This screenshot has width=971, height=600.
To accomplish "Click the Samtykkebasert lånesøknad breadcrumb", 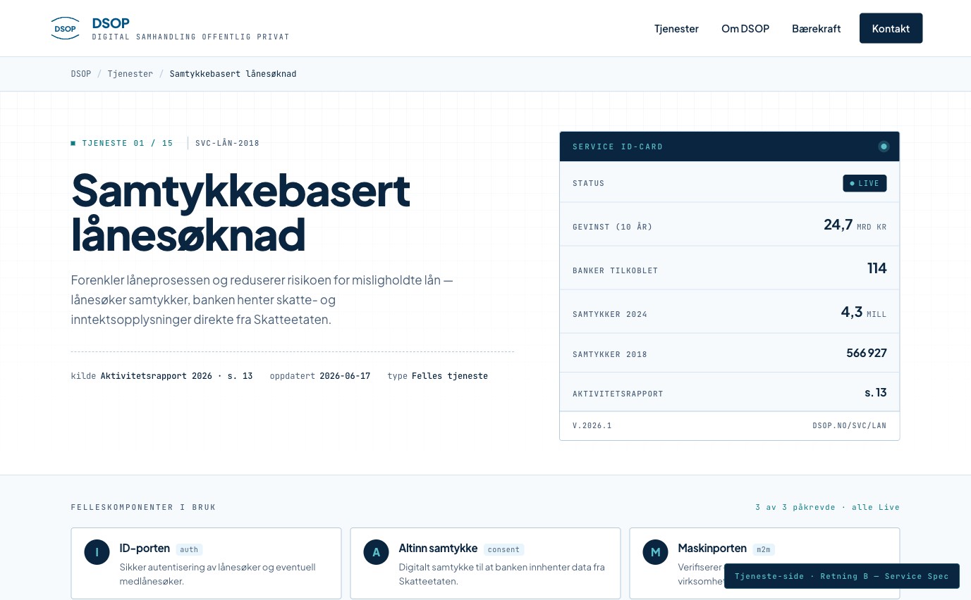I will click(233, 74).
